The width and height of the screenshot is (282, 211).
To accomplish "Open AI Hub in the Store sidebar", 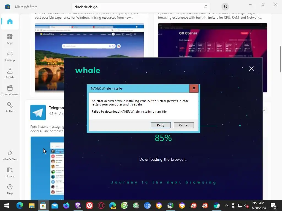I will click(10, 107).
